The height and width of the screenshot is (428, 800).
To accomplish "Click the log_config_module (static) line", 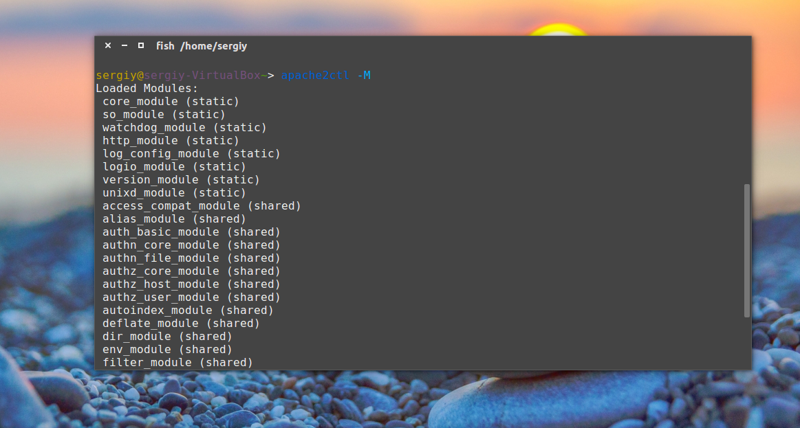I will 191,153.
